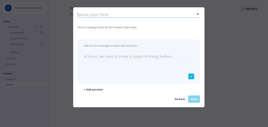Add question to the form

click(x=93, y=90)
